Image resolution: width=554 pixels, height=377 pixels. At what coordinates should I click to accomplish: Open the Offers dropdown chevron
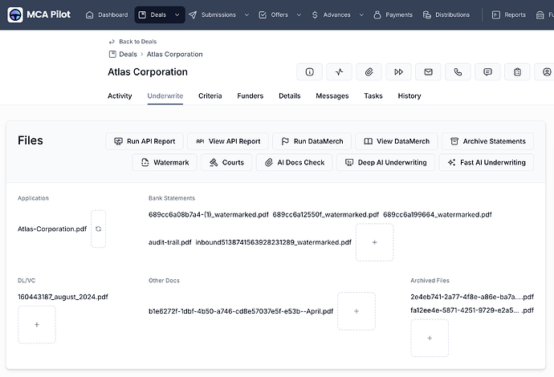(298, 14)
